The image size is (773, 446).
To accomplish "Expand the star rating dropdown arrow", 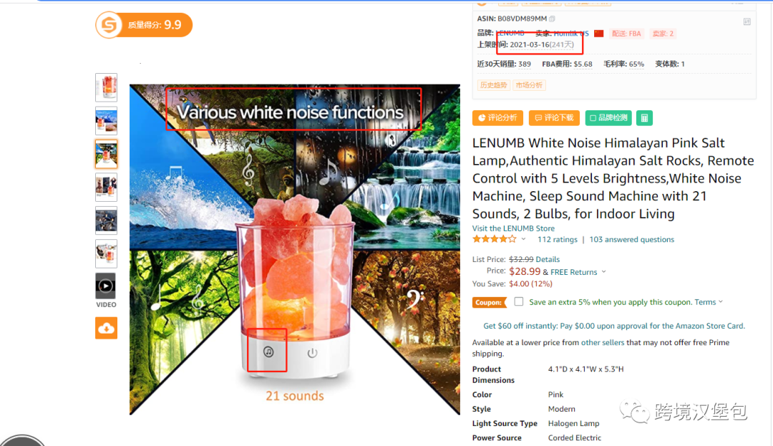I will coord(523,240).
